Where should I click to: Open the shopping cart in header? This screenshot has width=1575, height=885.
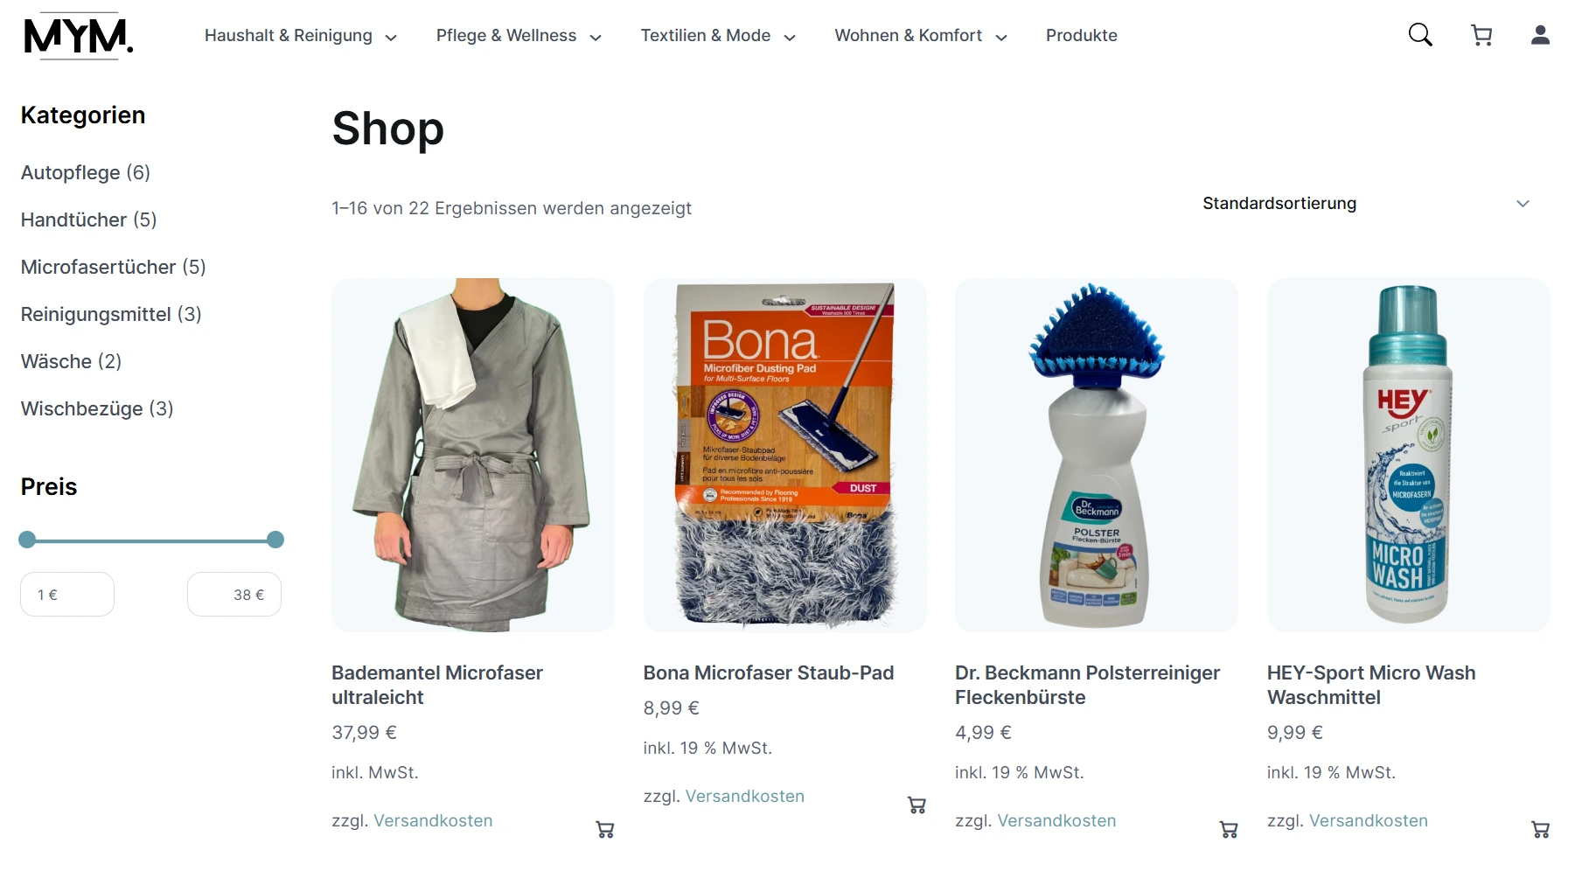coord(1481,35)
